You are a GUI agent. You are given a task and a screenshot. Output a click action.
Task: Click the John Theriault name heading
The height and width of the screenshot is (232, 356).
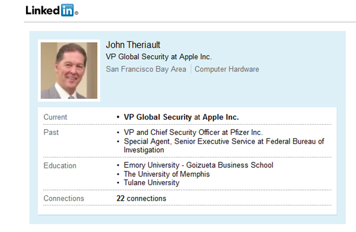[x=133, y=44]
